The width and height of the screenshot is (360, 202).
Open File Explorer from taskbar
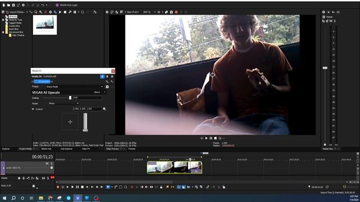tap(41, 198)
